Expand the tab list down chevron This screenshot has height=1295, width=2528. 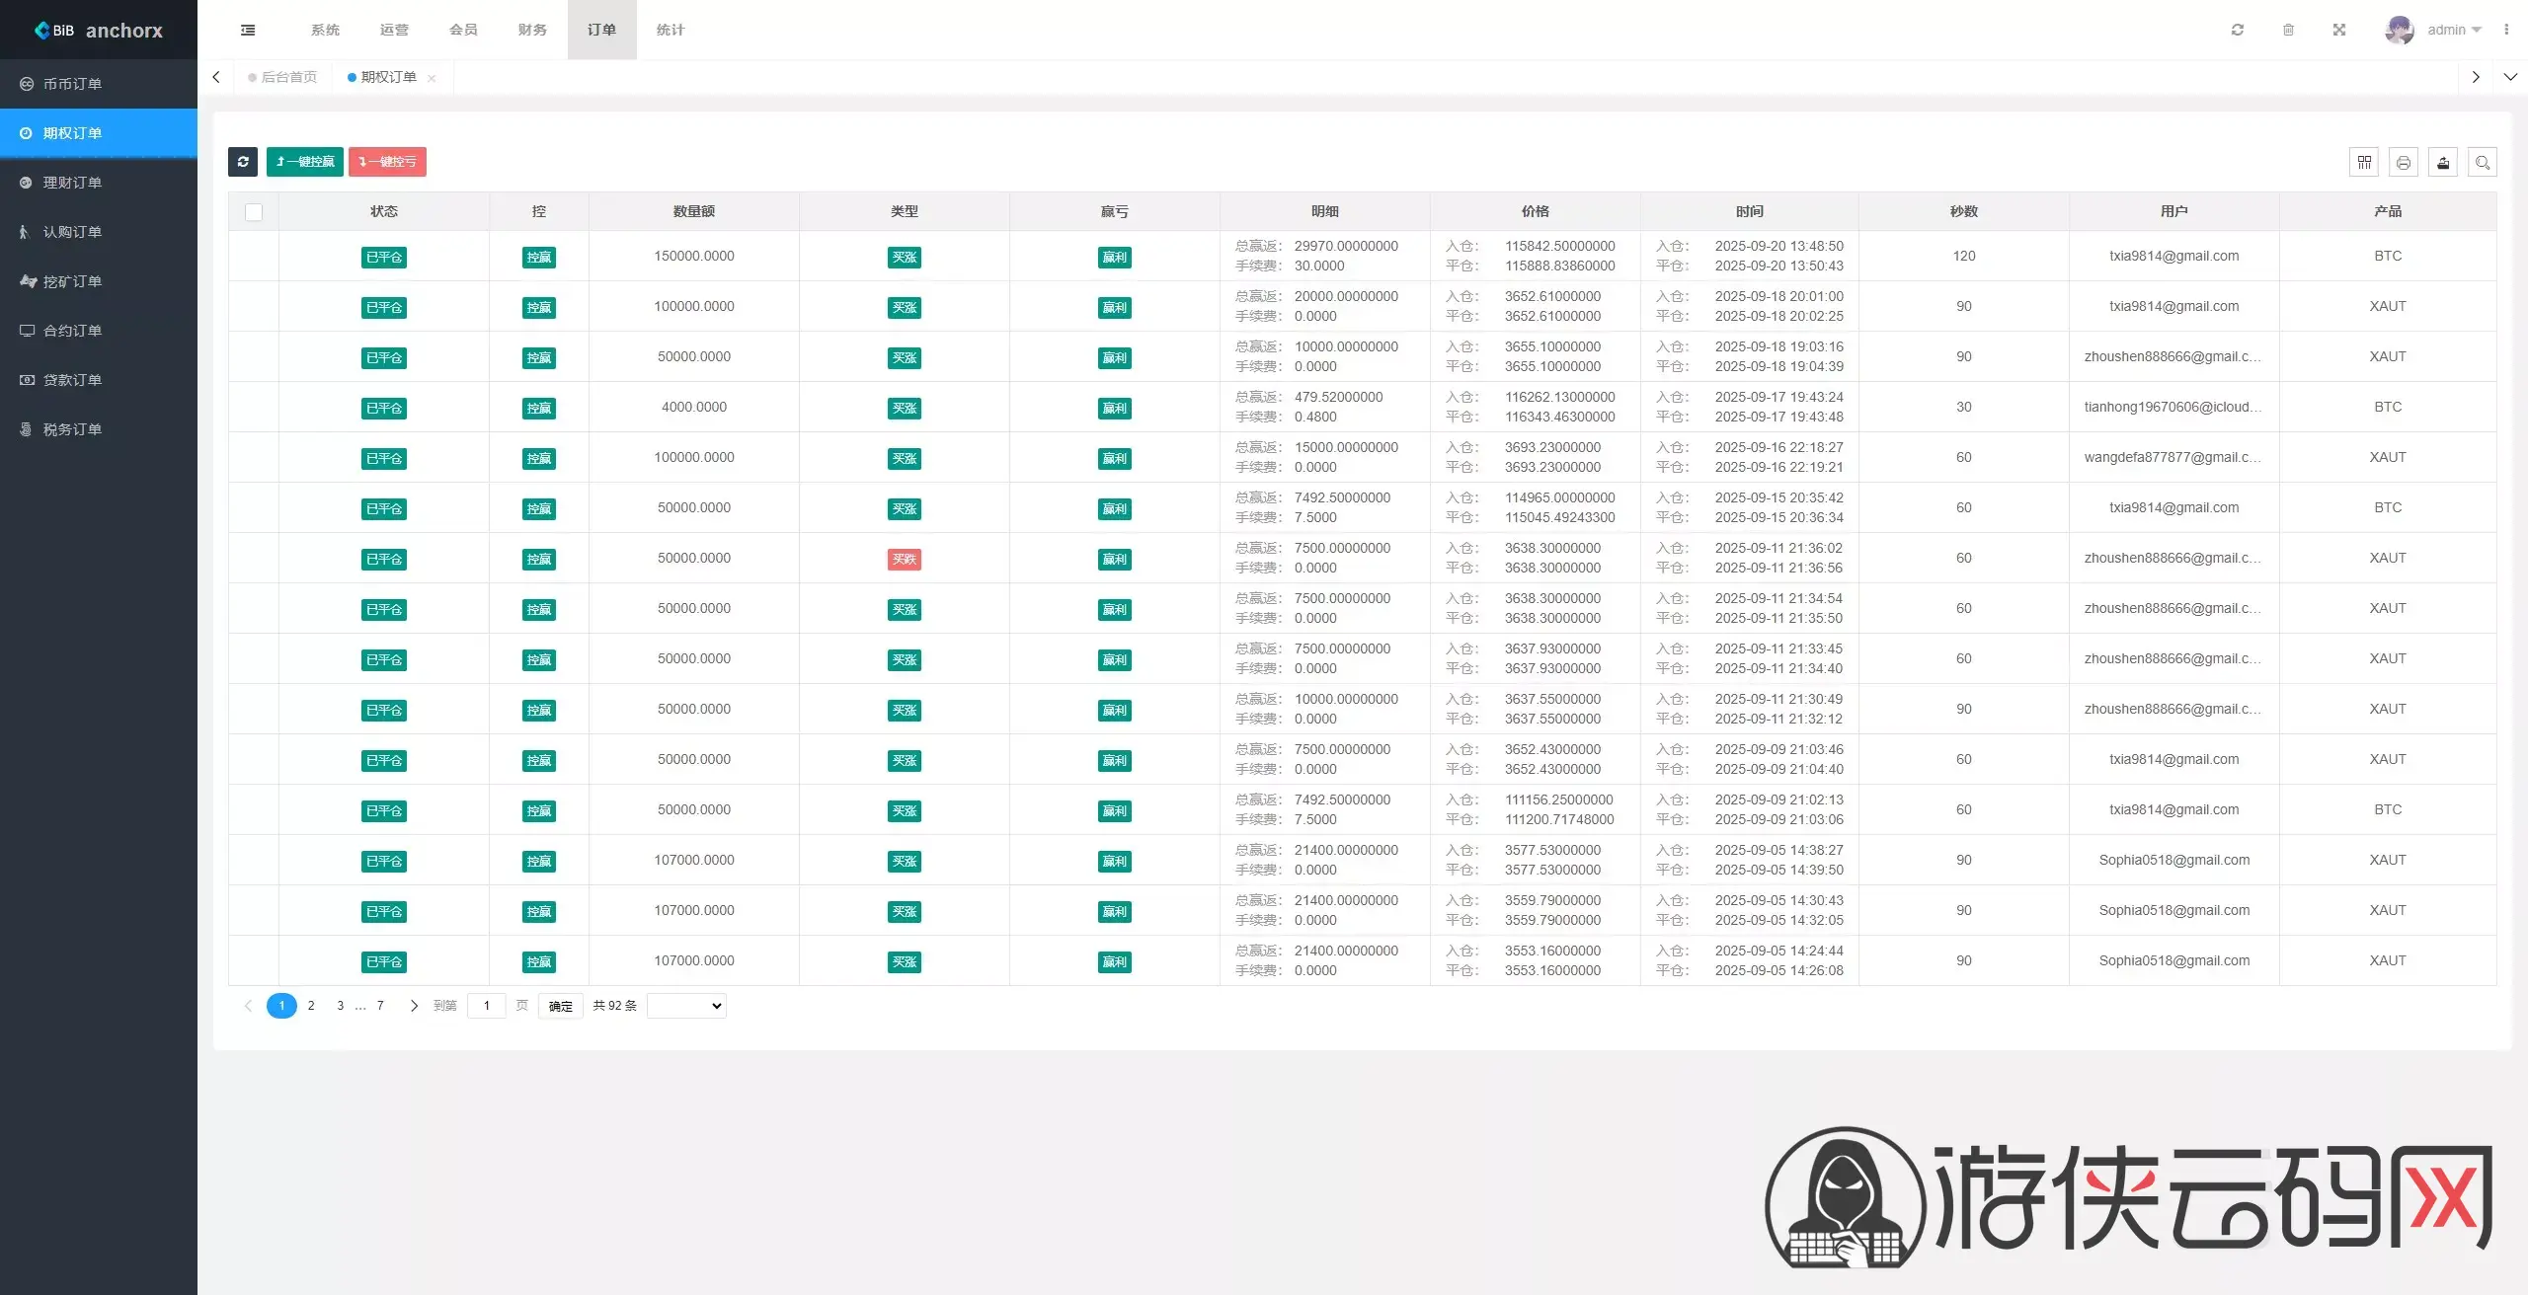[x=2509, y=77]
